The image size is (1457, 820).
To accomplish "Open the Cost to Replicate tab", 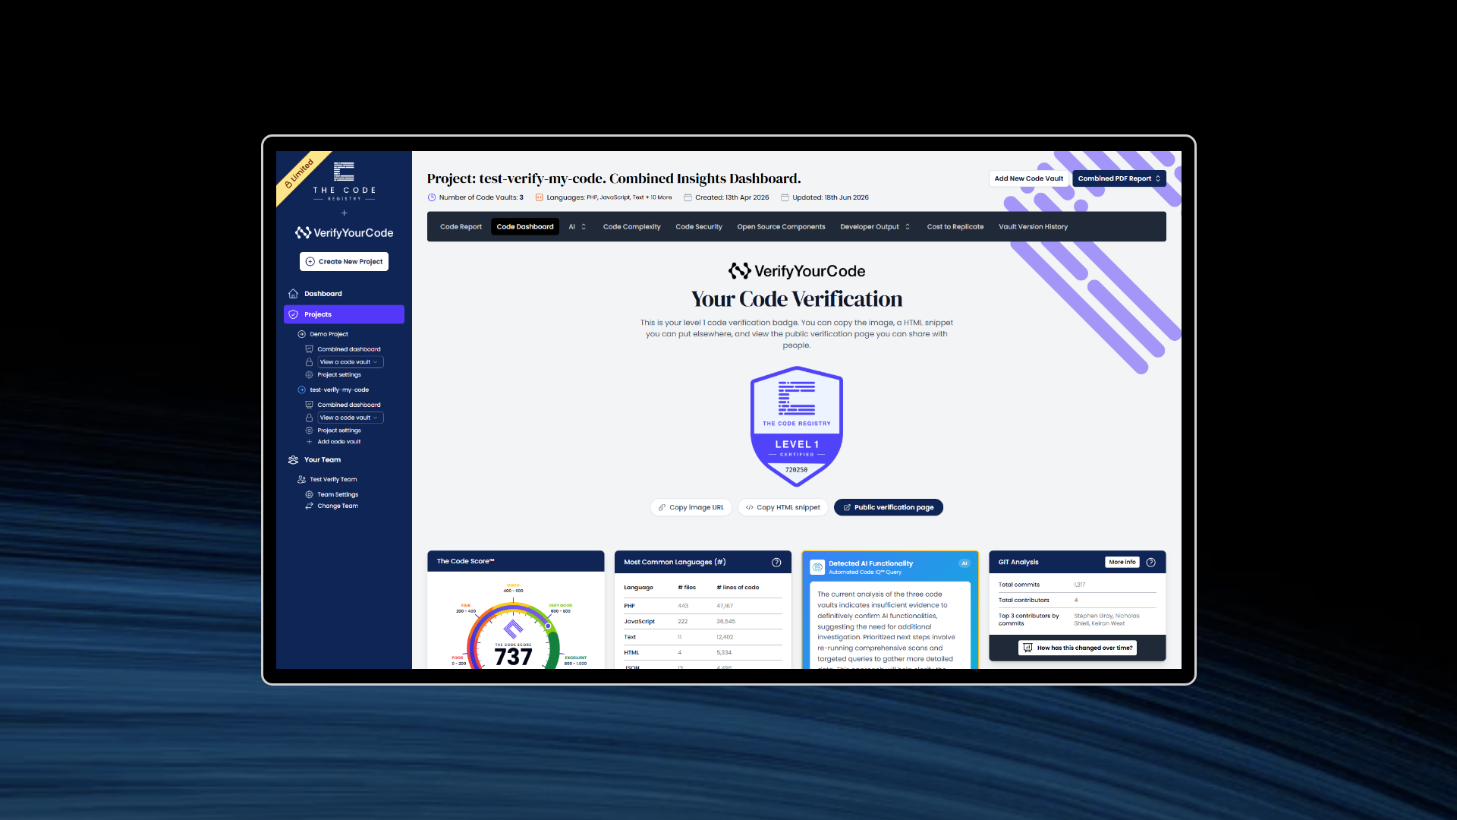I will (x=955, y=227).
